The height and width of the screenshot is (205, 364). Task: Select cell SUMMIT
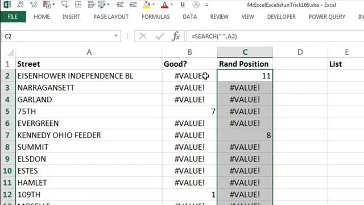89,147
